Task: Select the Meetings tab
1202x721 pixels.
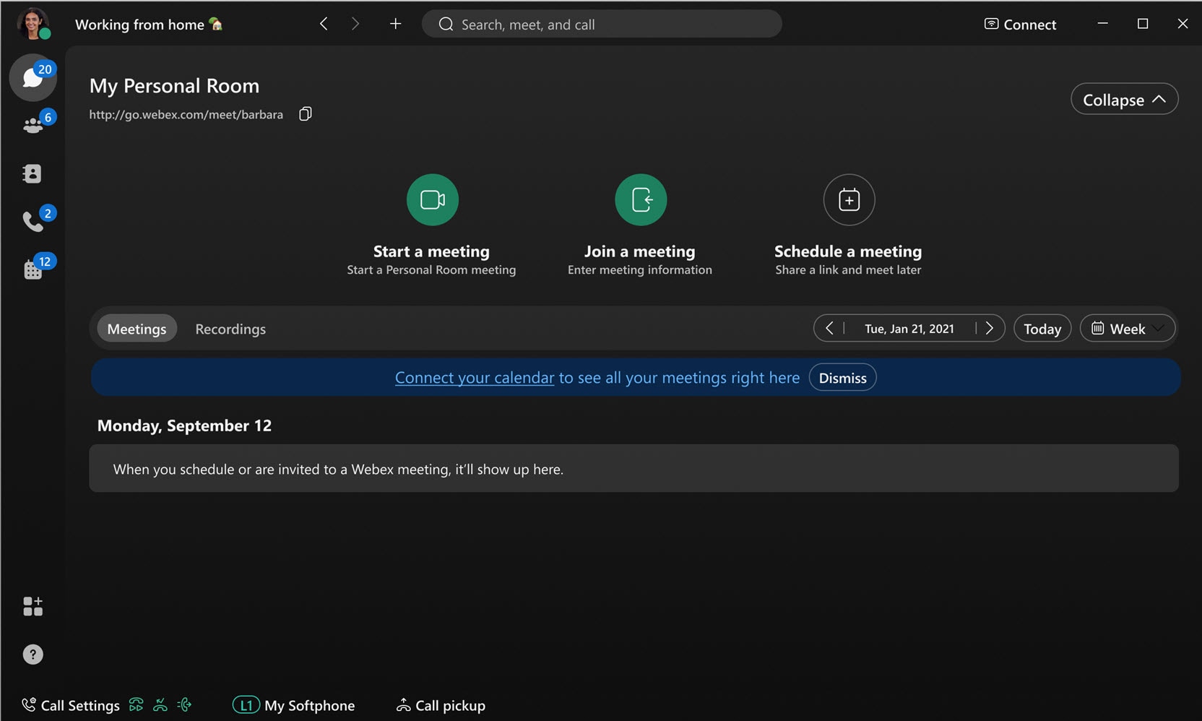Action: [137, 329]
